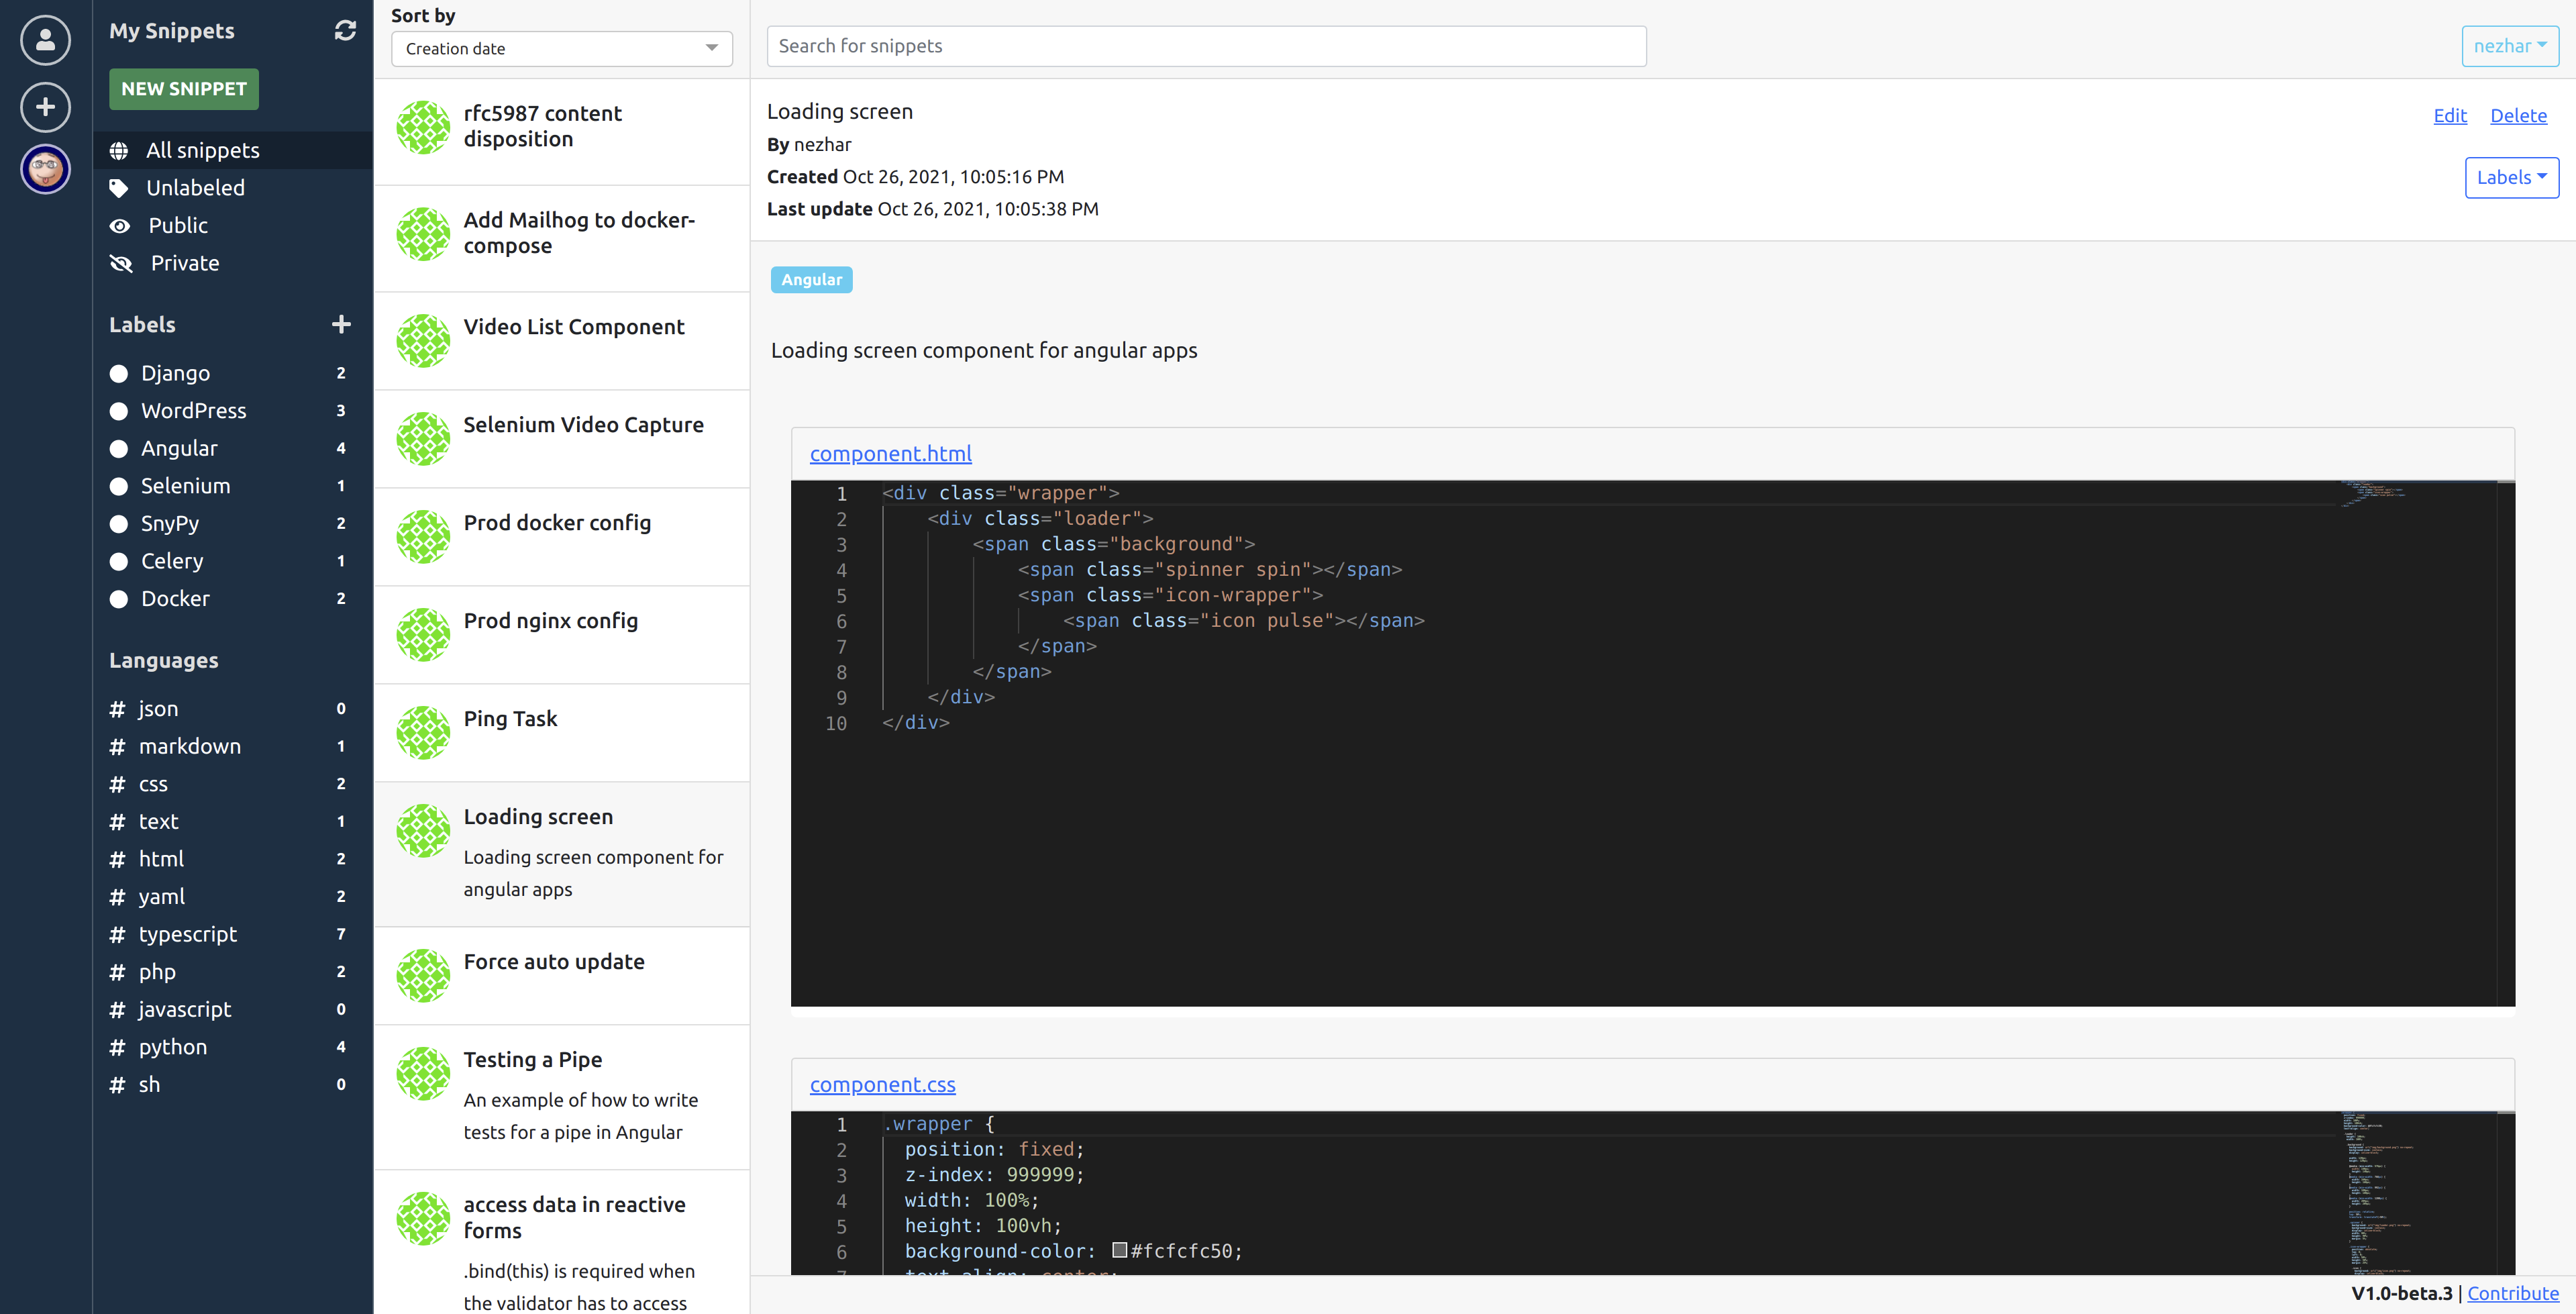
Task: Open the Creation date sort dropdown
Action: tap(561, 49)
